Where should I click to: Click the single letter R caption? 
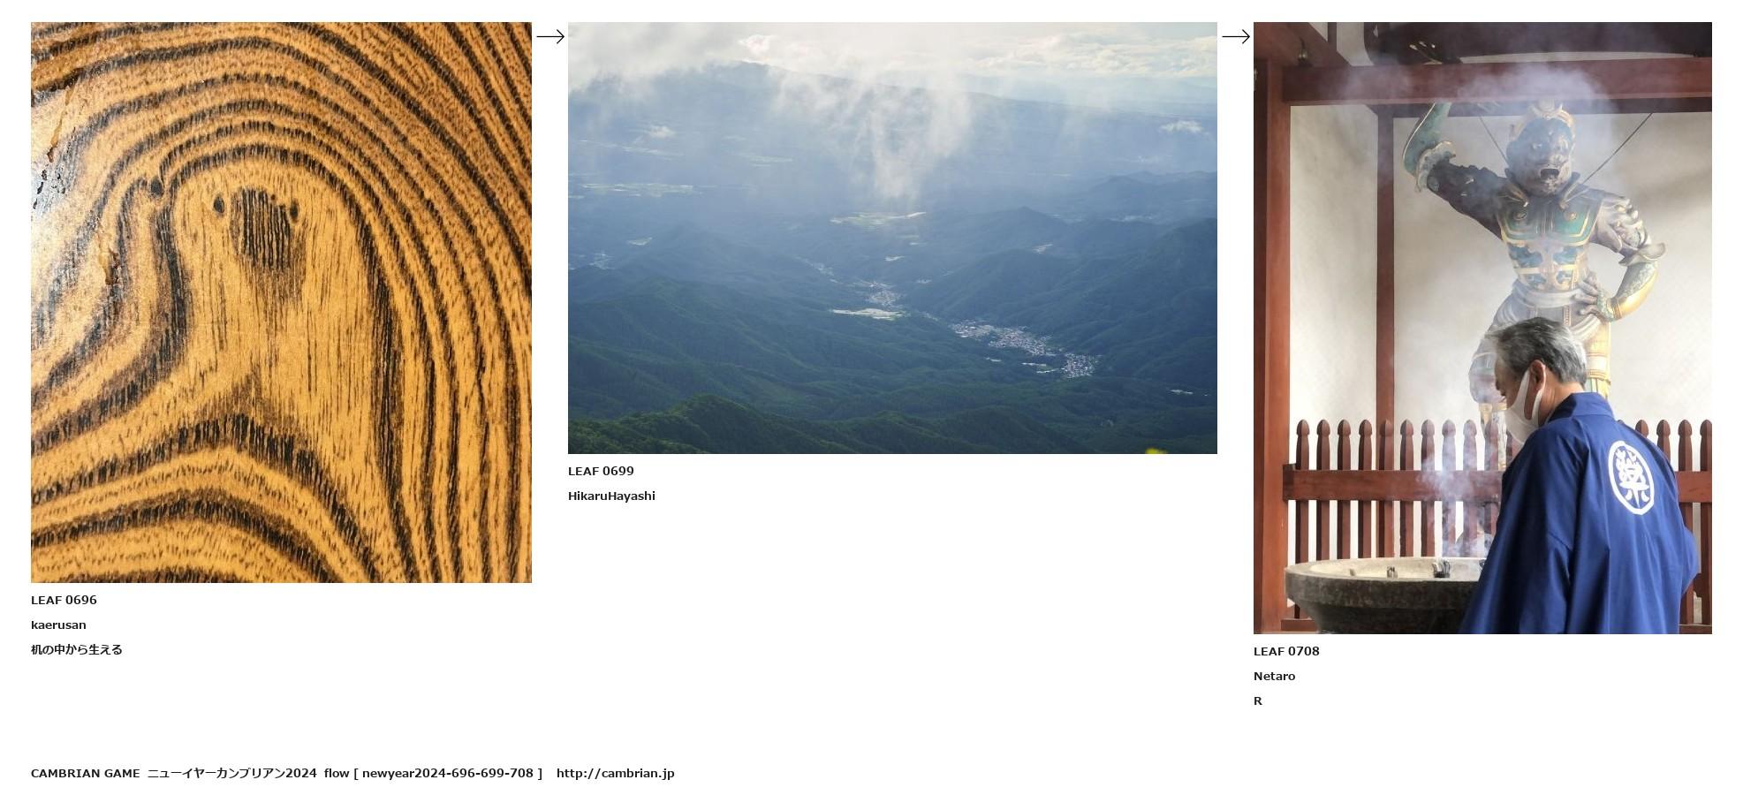click(x=1258, y=700)
